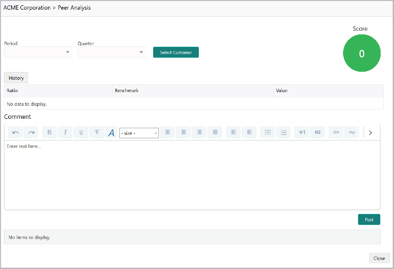Viewport: 394px width, 269px height.
Task: Align comment text right
Action: (199, 132)
